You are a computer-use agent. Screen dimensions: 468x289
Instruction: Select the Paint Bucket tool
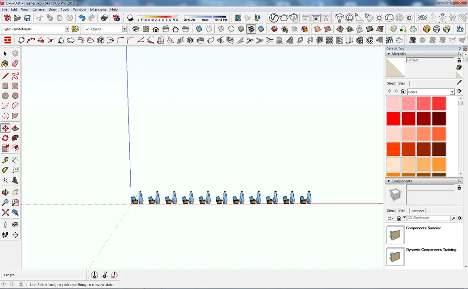6,64
